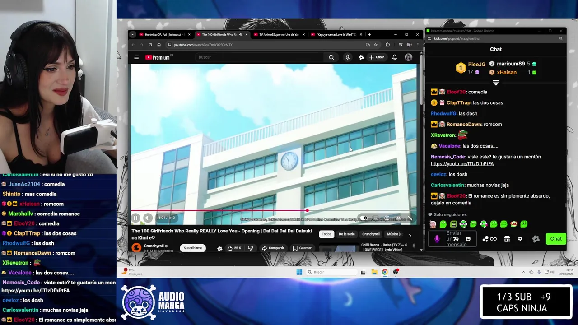Open the Kick chat shop icon
This screenshot has height=325, width=578.
507,239
